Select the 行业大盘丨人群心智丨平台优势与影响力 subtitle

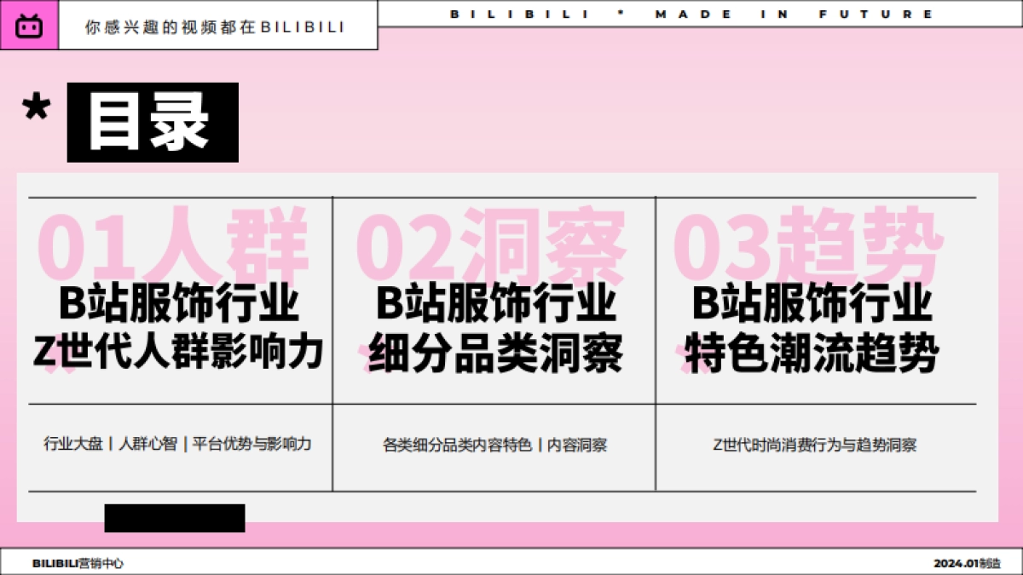click(x=176, y=443)
